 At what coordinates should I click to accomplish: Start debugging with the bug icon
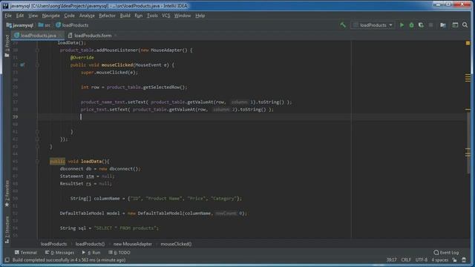click(x=411, y=25)
